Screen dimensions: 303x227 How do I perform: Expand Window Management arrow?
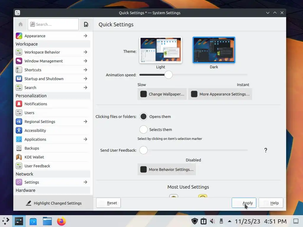(86, 61)
